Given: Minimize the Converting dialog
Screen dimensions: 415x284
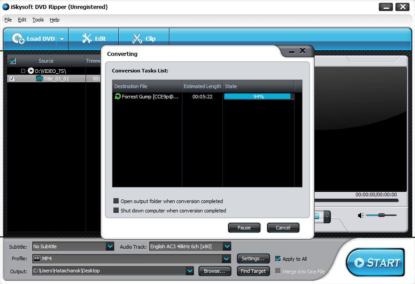Looking at the screenshot, I should pos(292,51).
